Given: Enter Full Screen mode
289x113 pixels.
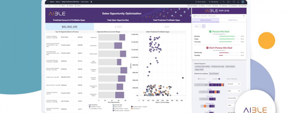Looking at the screenshot, I should point(242,6).
